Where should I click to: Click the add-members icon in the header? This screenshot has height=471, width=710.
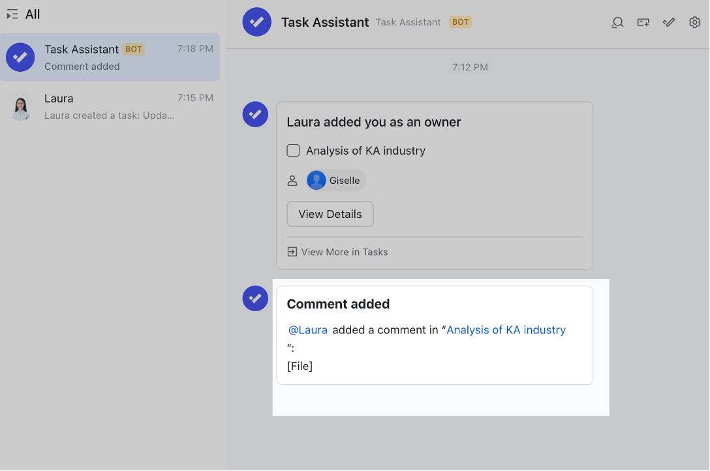click(x=643, y=22)
